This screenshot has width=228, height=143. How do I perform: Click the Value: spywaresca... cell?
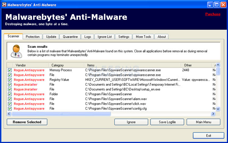[x=196, y=80]
